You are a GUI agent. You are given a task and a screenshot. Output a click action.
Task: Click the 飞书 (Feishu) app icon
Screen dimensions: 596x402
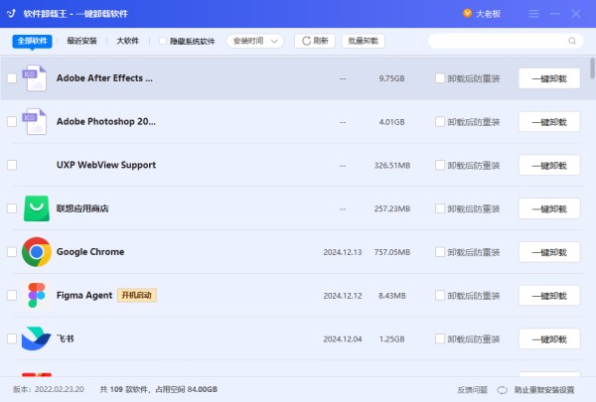(x=37, y=338)
